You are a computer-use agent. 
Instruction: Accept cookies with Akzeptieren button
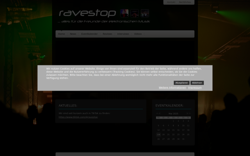[x=182, y=83]
